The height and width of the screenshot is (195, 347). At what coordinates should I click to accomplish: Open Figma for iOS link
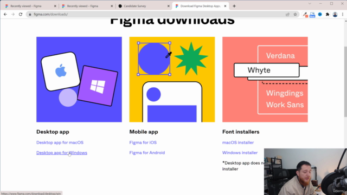click(x=143, y=142)
